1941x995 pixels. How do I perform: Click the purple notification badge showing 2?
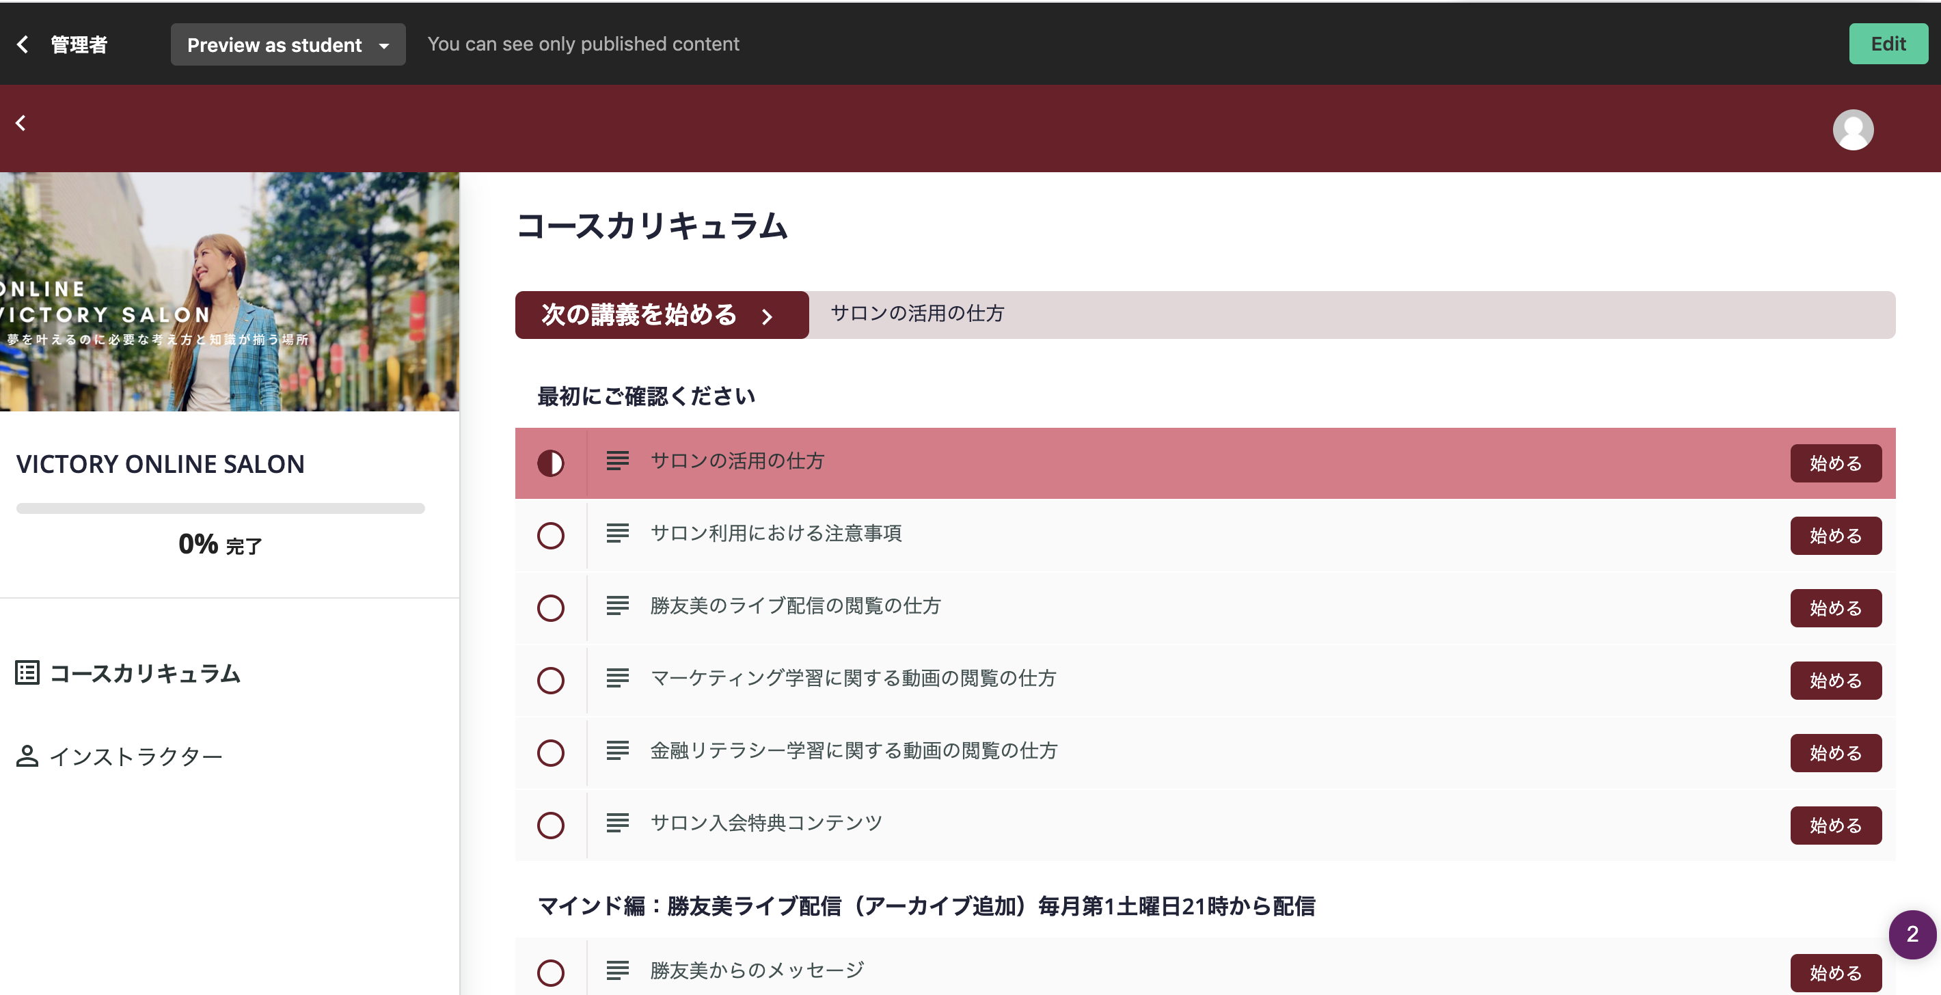(1912, 934)
